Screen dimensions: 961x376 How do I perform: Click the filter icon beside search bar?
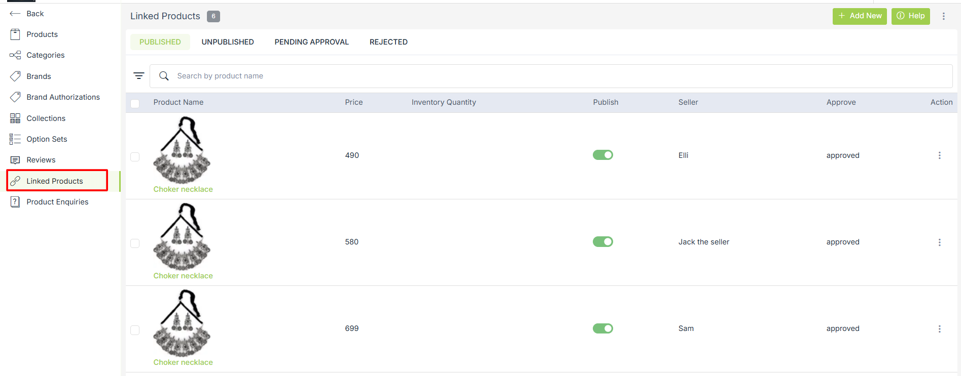[138, 76]
